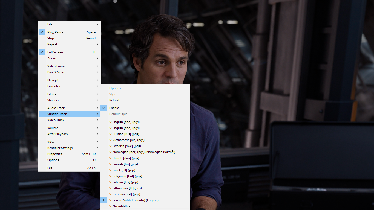Select Forced Subtitles (auto) (English)

point(145,200)
